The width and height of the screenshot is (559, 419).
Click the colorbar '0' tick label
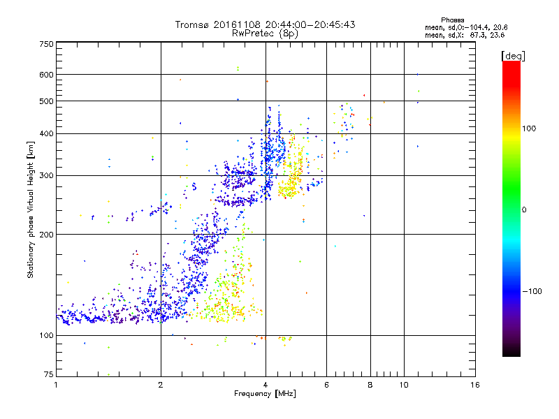click(524, 210)
